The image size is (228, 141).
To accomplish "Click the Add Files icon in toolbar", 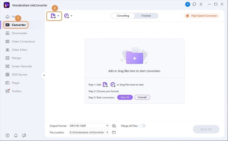I will click(53, 16).
